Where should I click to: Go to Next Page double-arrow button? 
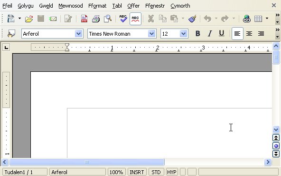(x=276, y=154)
